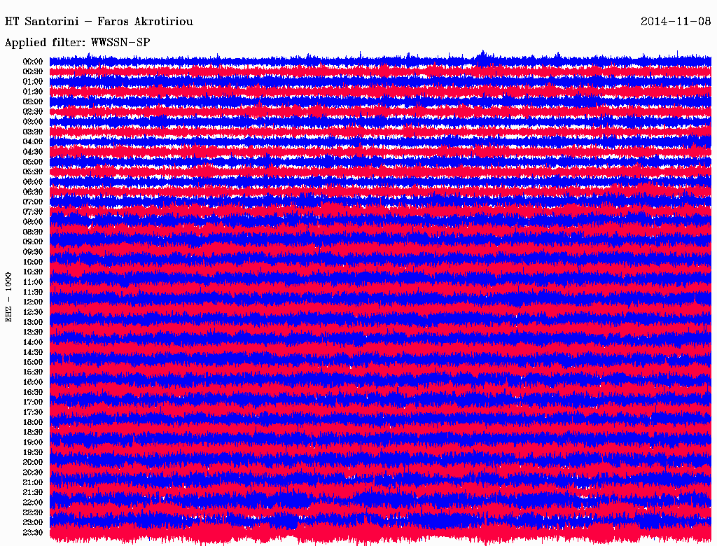Select the 23:30 time label
Viewport: 717px width, 546px height.
coord(33,532)
